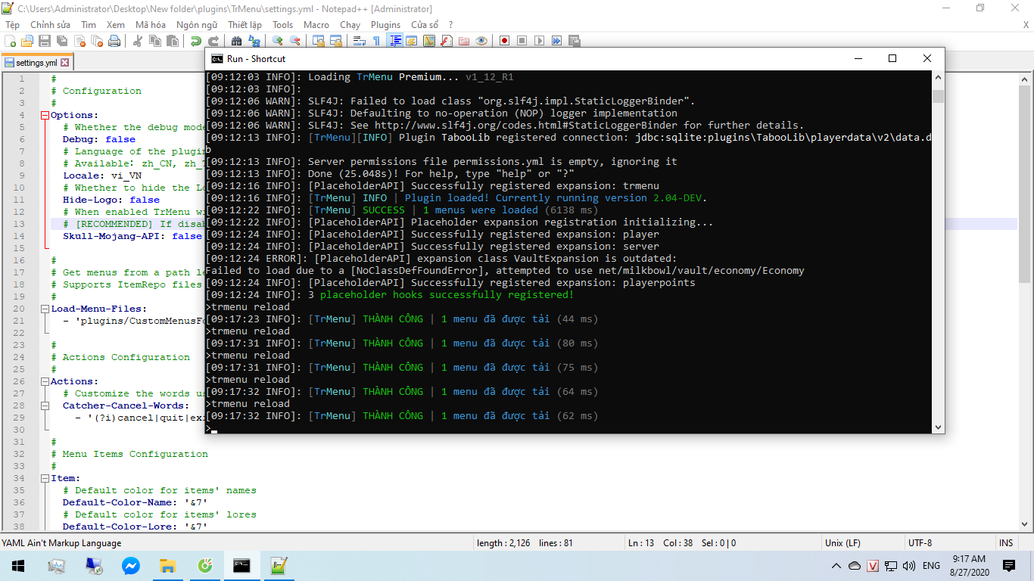Open the Plugins menu
This screenshot has width=1034, height=581.
pos(385,24)
